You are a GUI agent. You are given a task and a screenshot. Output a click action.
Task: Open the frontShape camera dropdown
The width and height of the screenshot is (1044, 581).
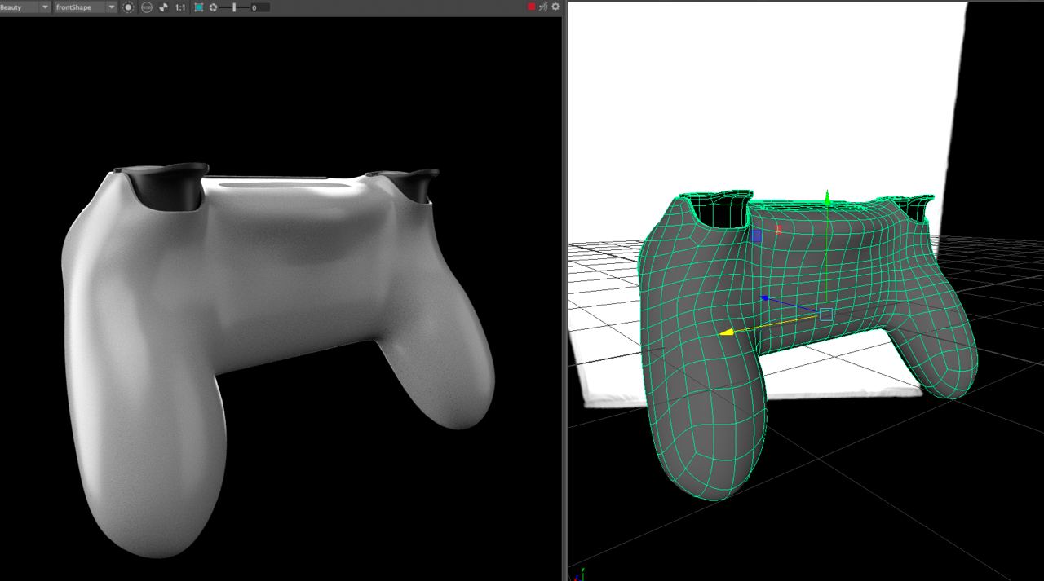point(86,7)
